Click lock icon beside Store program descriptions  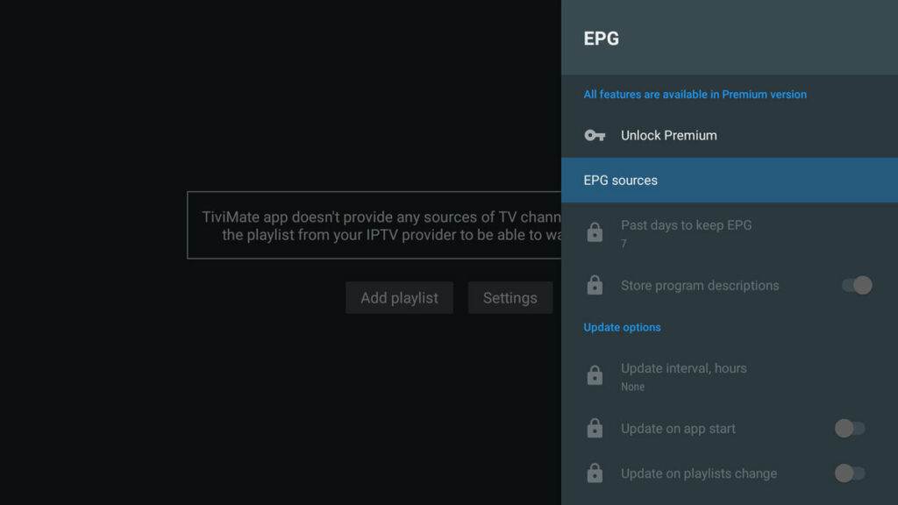[595, 285]
